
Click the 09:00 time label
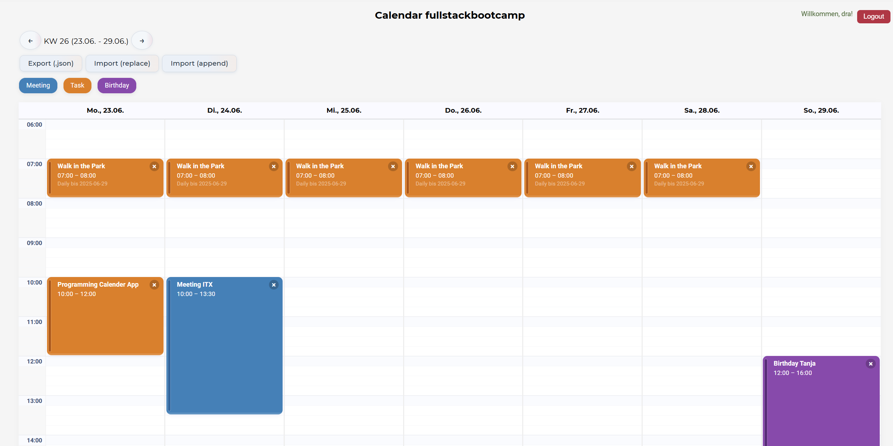[34, 243]
